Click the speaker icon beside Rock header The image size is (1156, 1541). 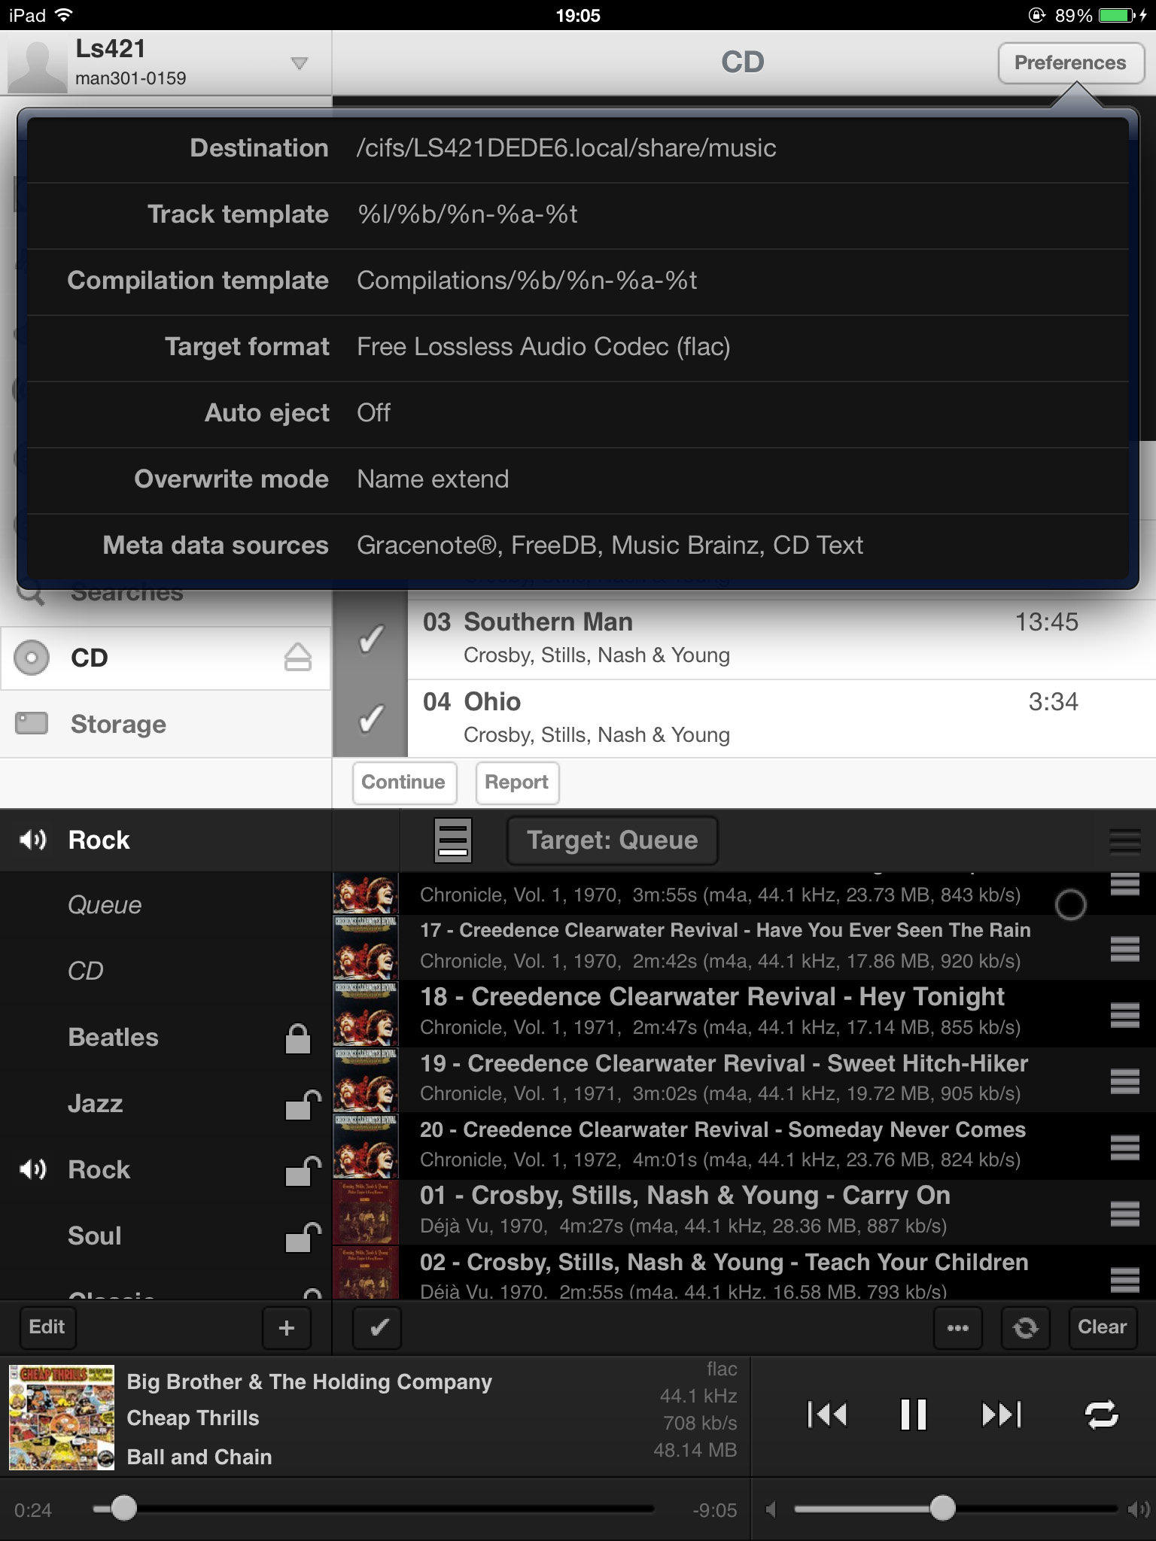tap(33, 840)
